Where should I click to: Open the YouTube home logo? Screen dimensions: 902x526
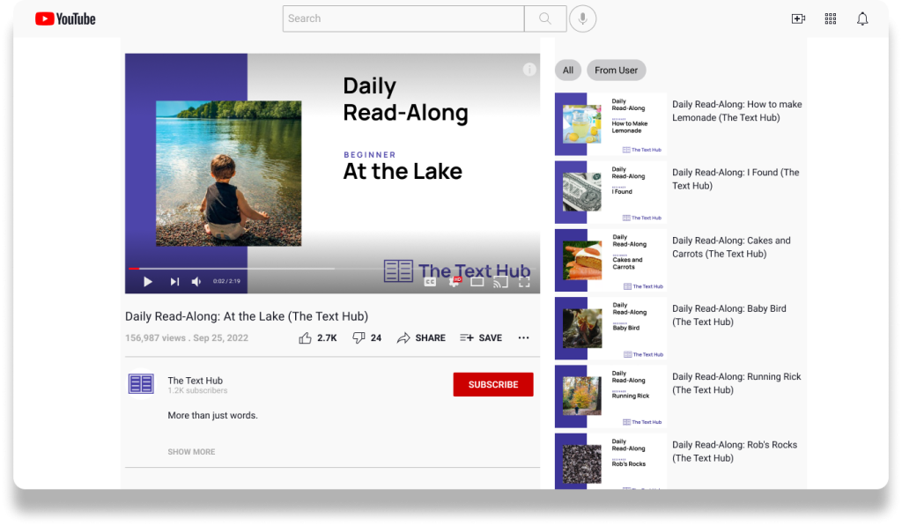coord(65,19)
